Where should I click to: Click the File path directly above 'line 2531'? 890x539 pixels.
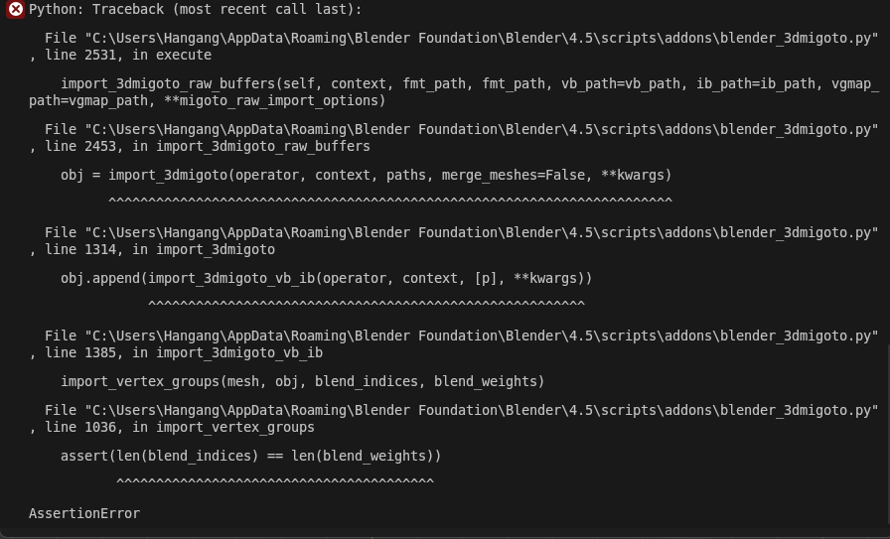point(461,38)
